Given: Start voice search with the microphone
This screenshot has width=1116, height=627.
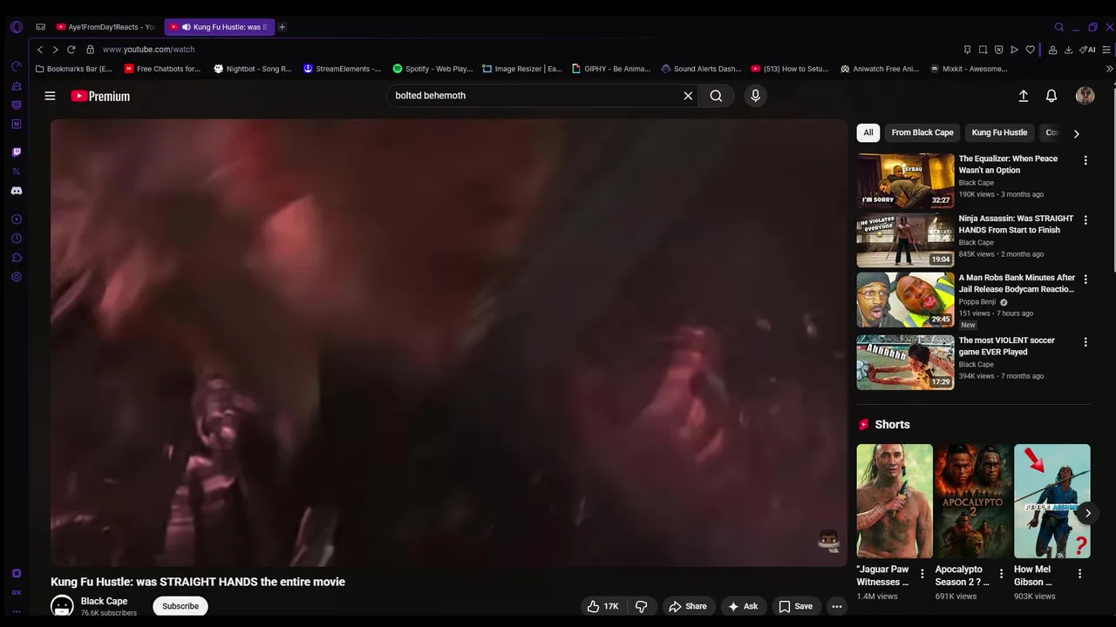Looking at the screenshot, I should pos(755,96).
